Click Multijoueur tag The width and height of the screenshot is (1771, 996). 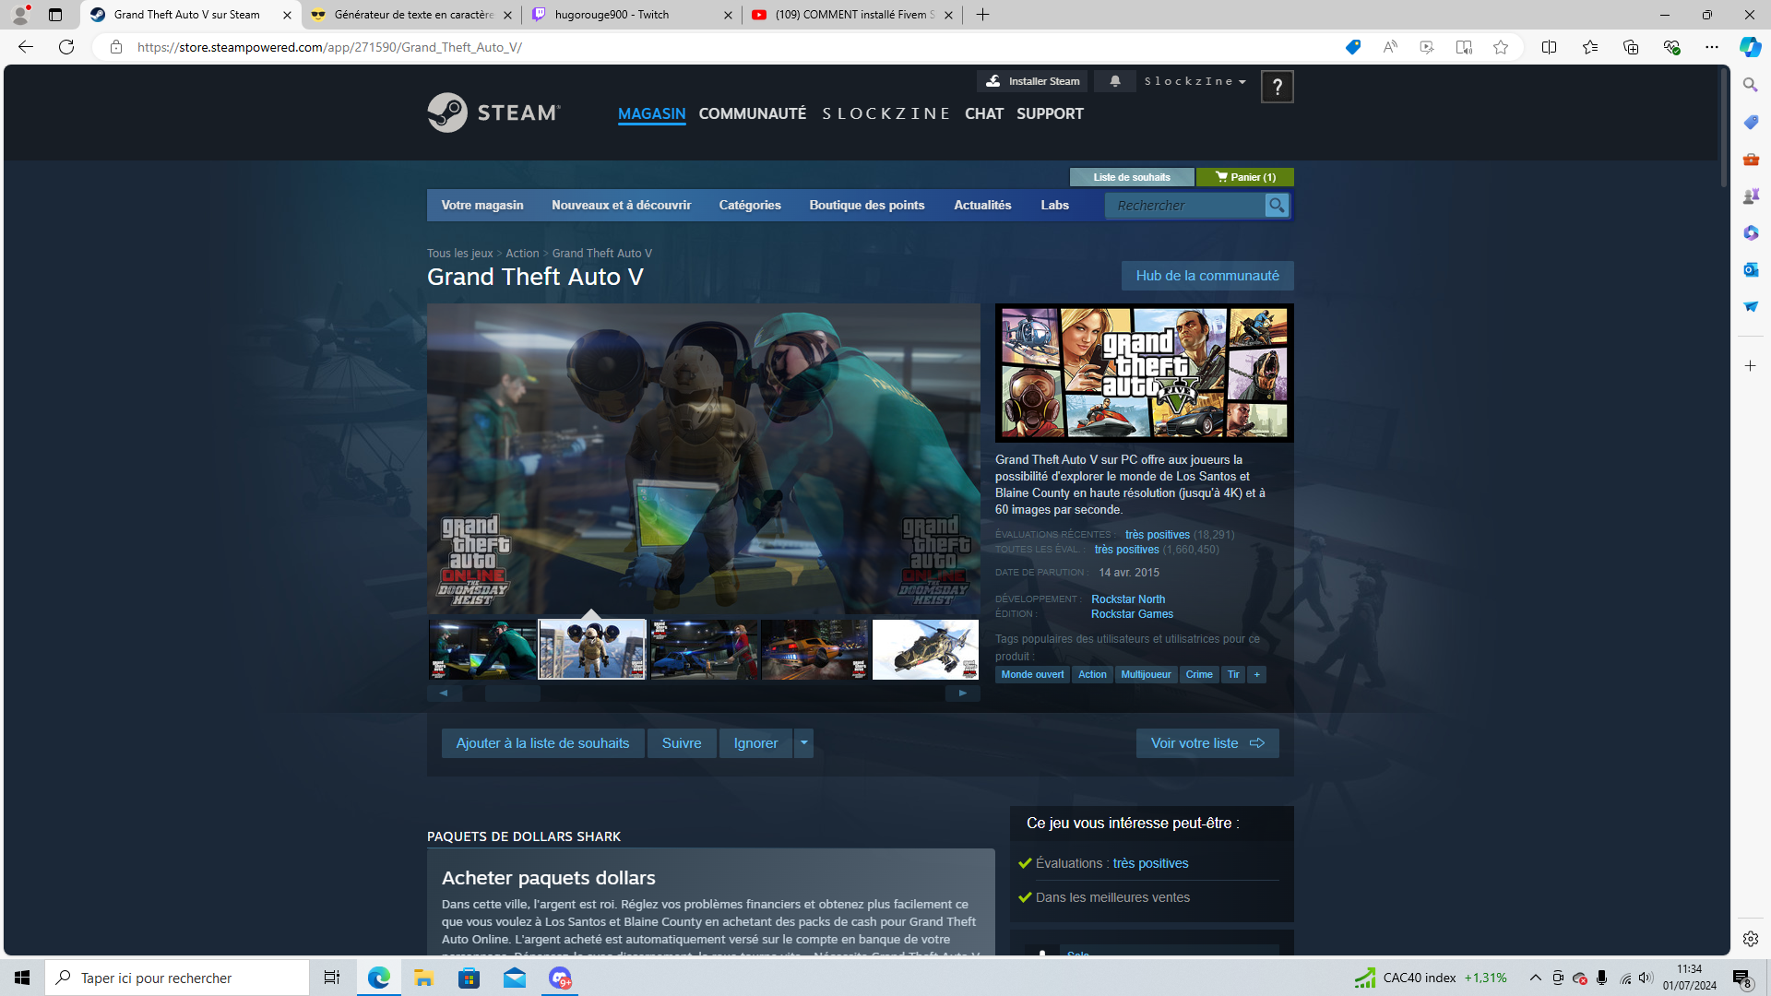(1146, 675)
